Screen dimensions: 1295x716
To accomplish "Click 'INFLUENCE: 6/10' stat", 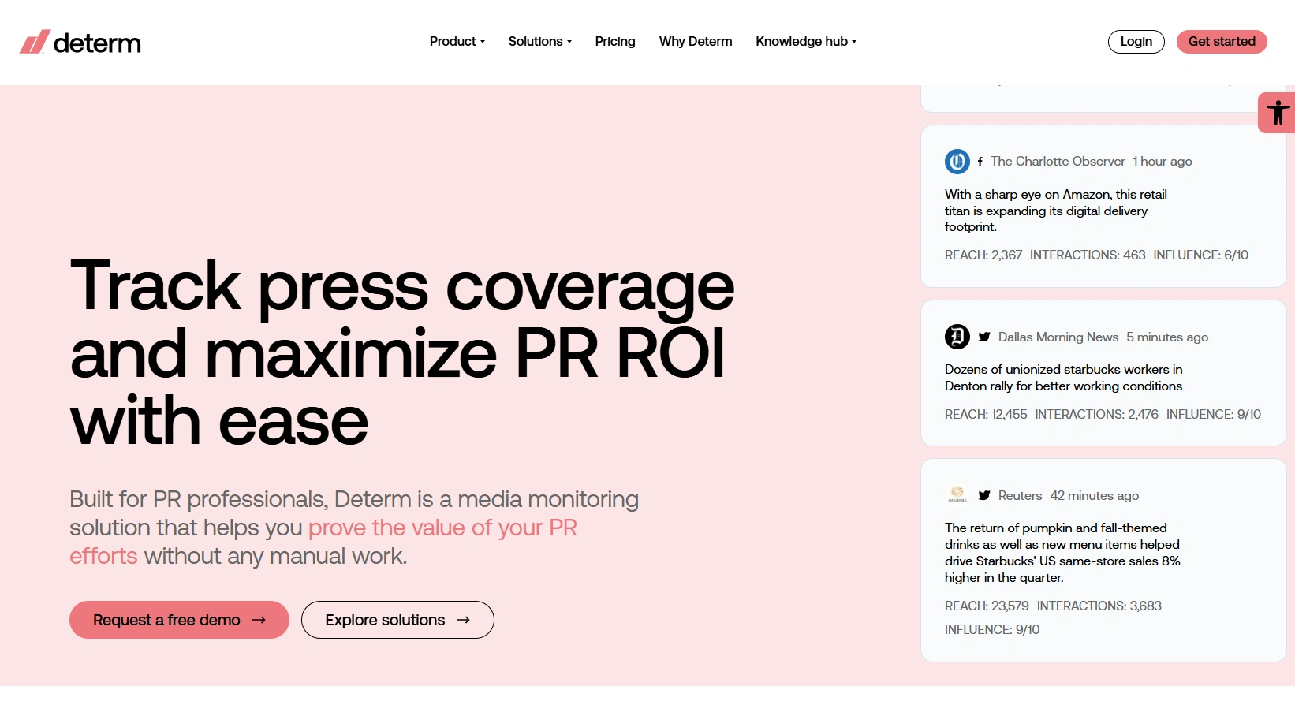I will pos(1201,255).
